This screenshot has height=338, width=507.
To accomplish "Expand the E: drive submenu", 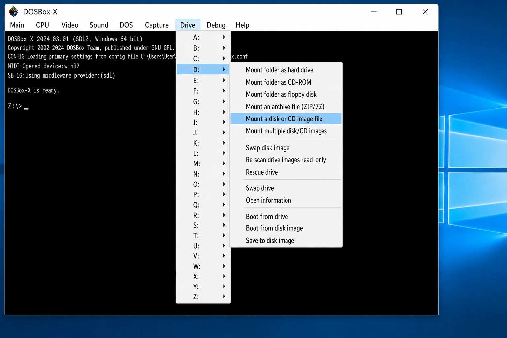I will coord(203,80).
